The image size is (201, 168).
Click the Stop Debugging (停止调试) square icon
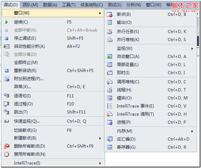point(7,38)
